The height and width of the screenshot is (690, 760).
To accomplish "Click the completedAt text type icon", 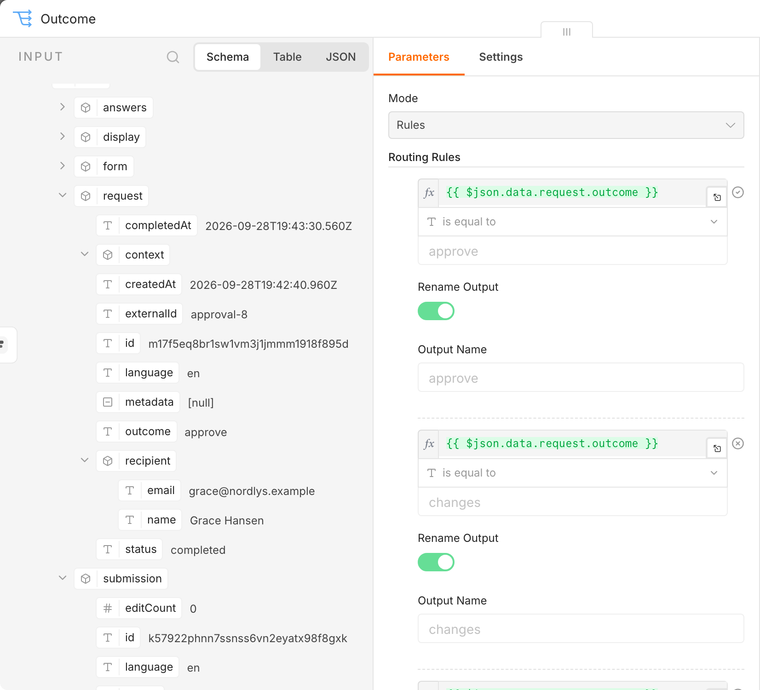I will click(x=108, y=225).
